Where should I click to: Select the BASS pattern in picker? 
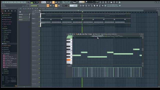click(x=24, y=17)
